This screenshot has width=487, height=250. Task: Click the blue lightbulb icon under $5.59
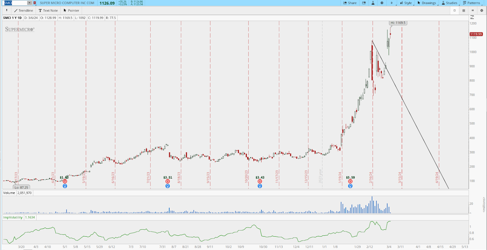click(x=350, y=186)
